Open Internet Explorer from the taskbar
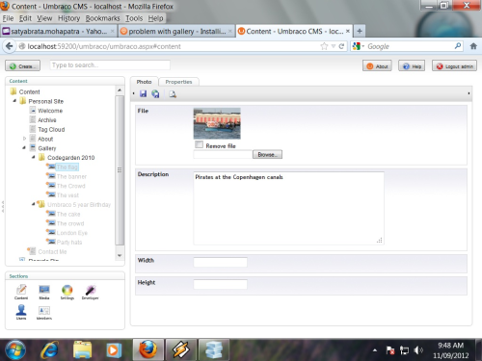The width and height of the screenshot is (482, 361). click(49, 349)
